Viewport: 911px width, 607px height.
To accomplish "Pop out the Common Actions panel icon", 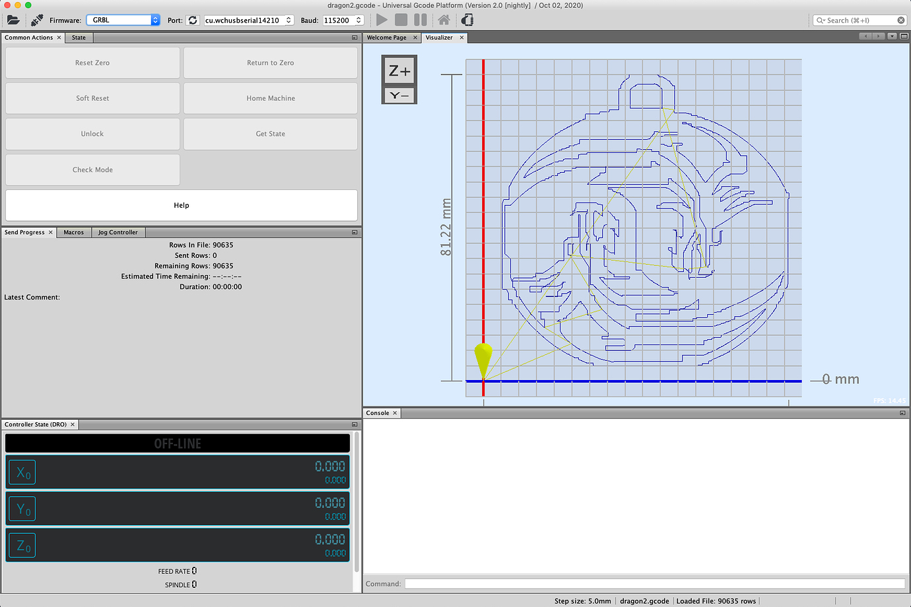I will [354, 38].
